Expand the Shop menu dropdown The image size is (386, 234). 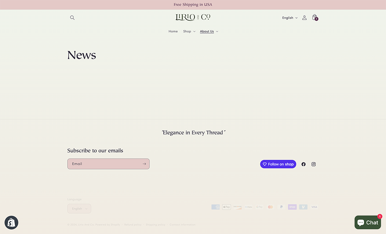coord(189,31)
